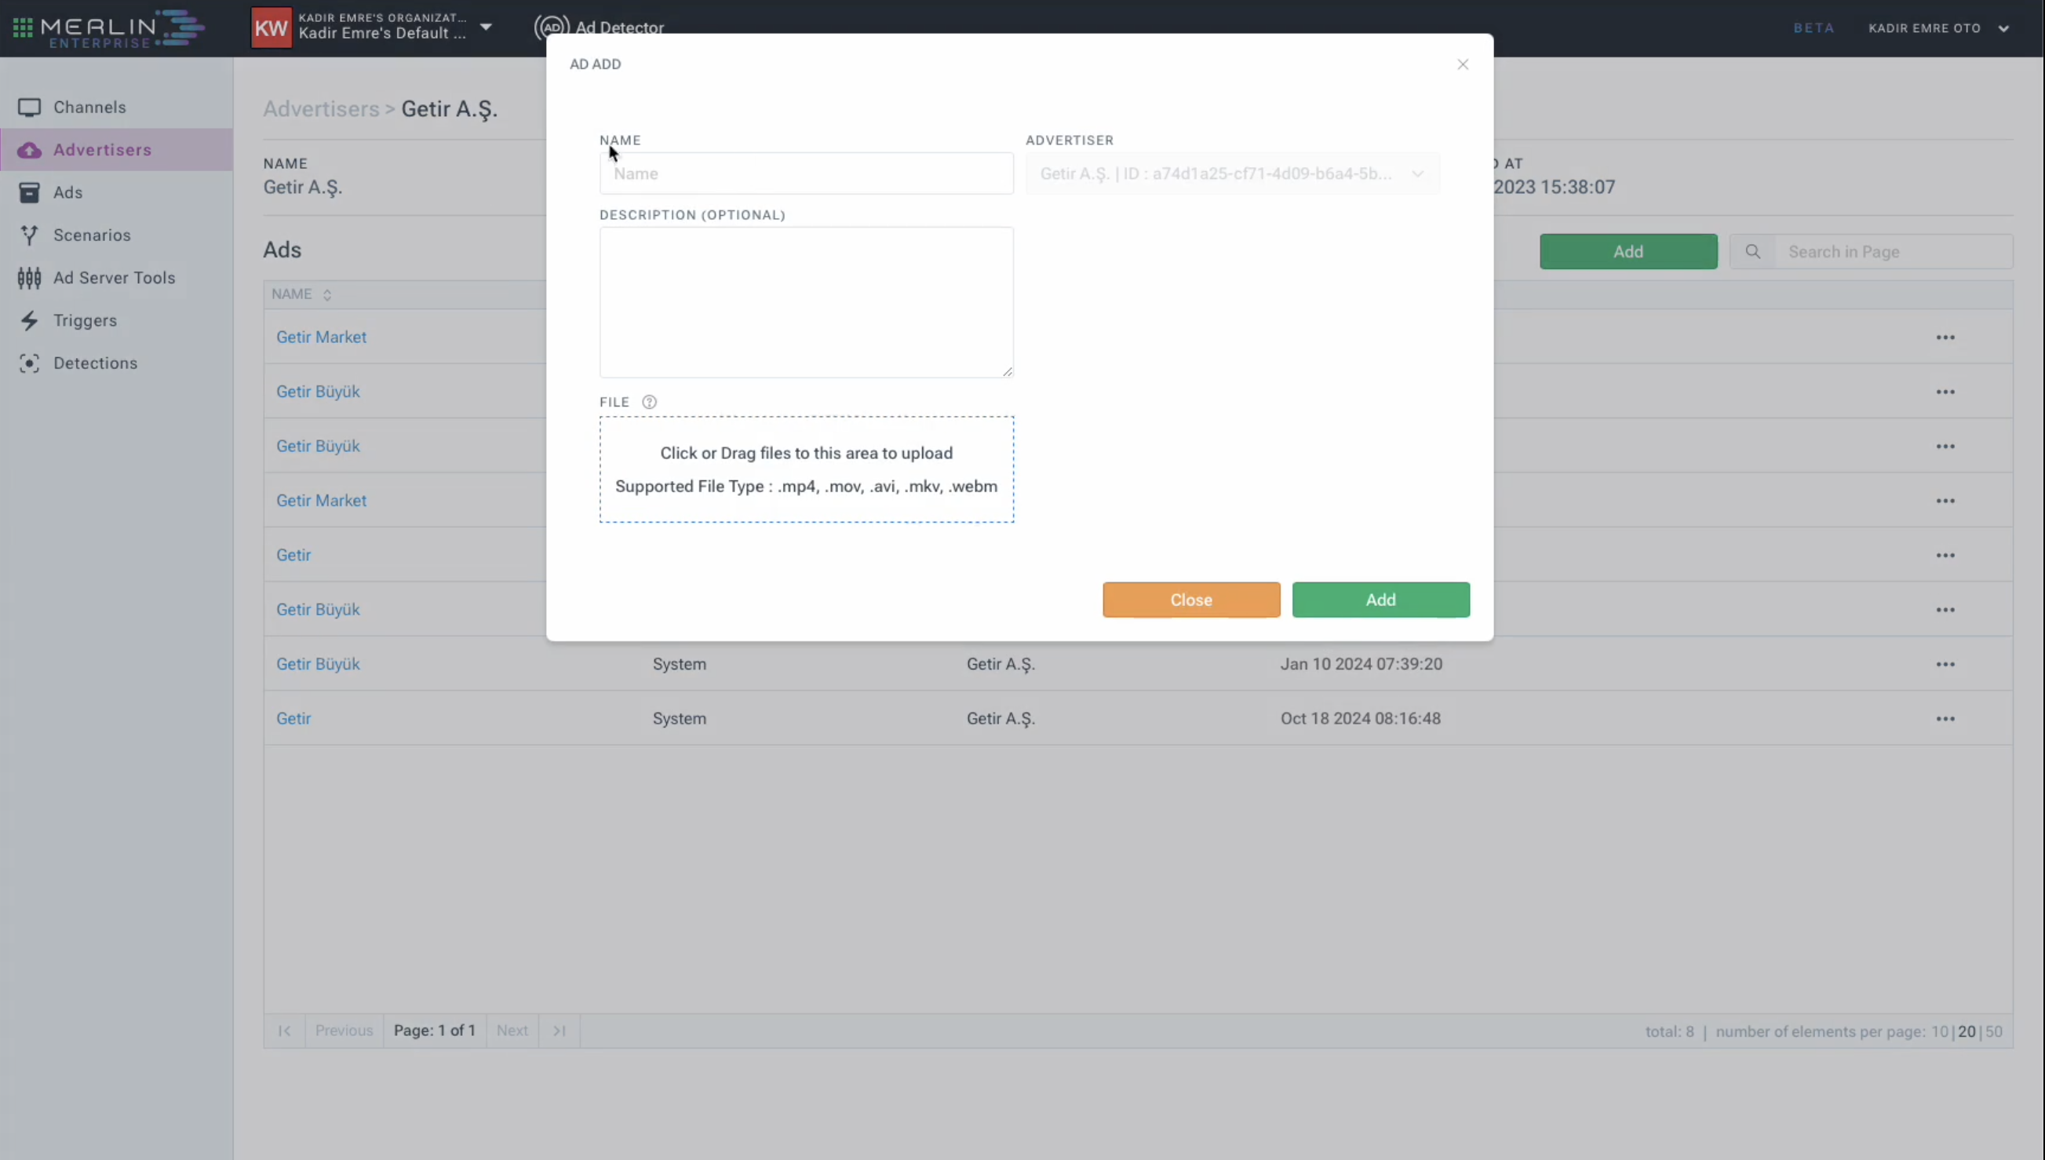Click the Advertisers cloud icon

(x=30, y=150)
